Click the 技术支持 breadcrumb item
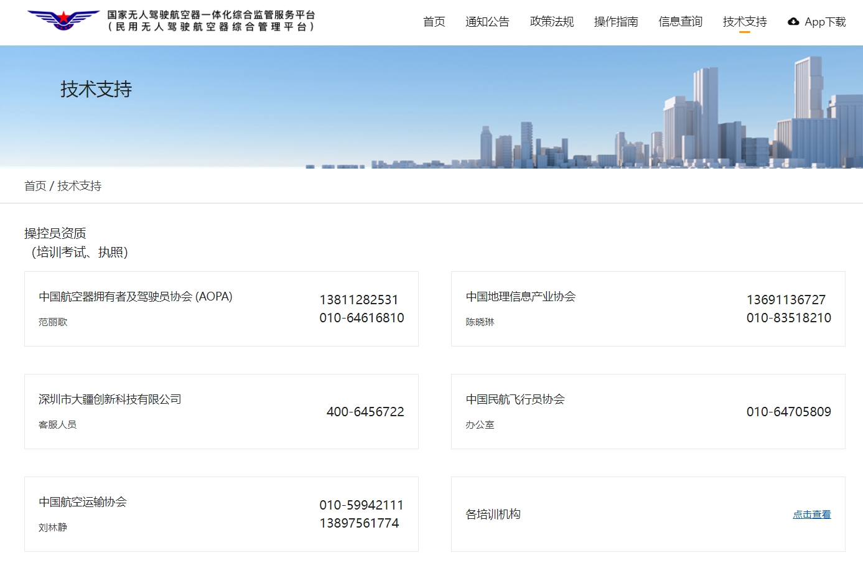This screenshot has height=573, width=863. [80, 186]
